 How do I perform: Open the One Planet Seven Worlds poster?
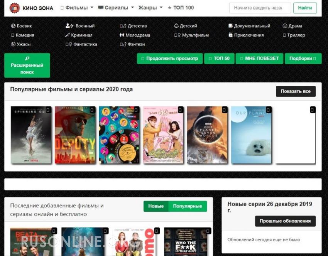click(x=207, y=135)
